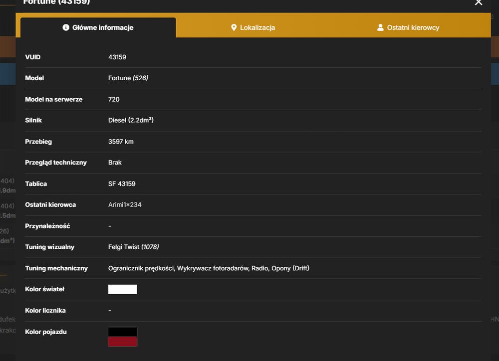This screenshot has height=361, width=499.
Task: Click the white Kolor świateł swatch
Action: (x=123, y=289)
